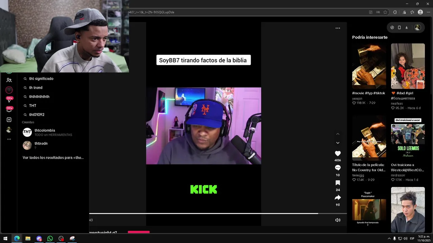
Task: Open messages icon with 99+ badge
Action: pos(9,110)
